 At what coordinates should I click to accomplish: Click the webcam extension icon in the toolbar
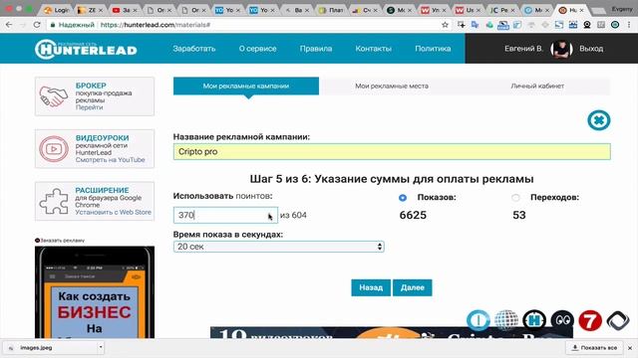(x=587, y=25)
